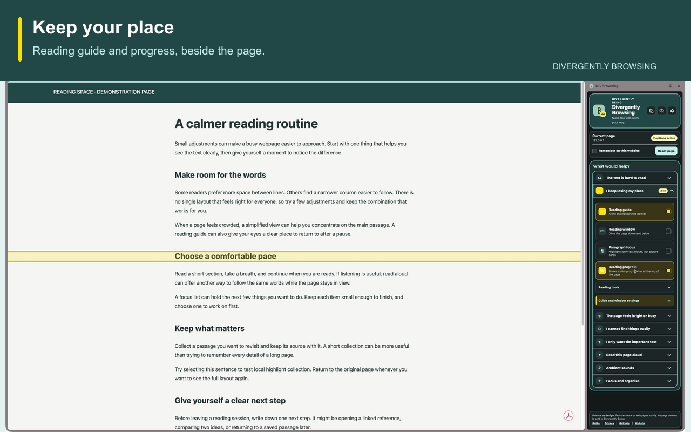
Task: Expand the Reading tools chevron
Action: [x=669, y=287]
